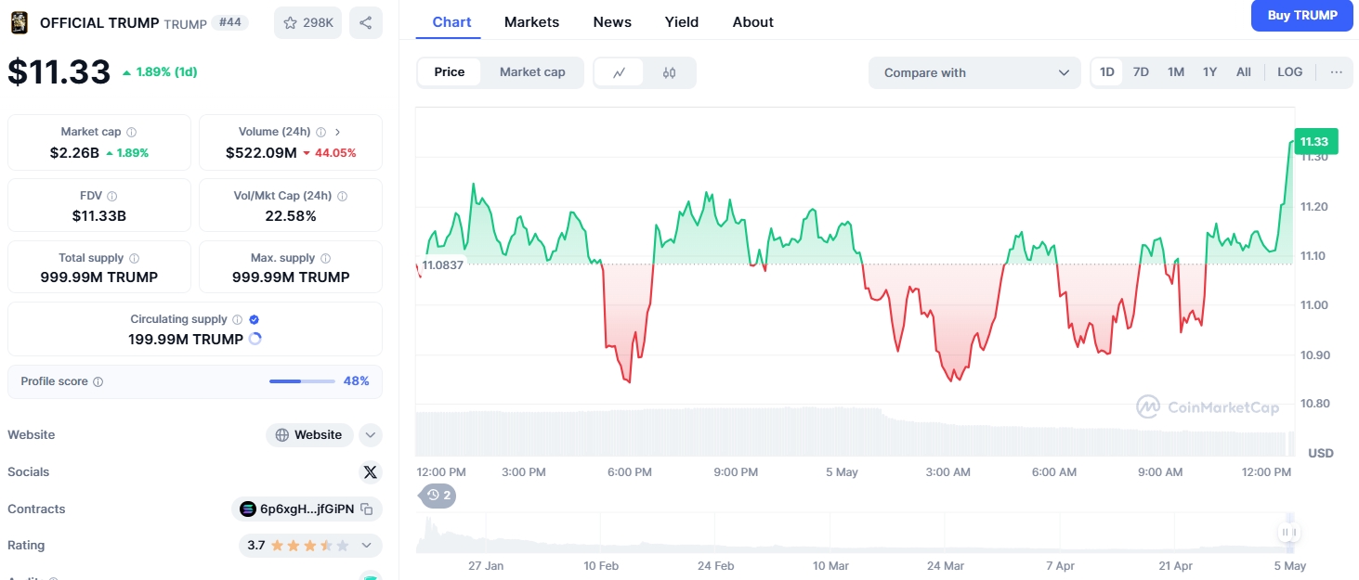Click the verified circulating supply badge
The height and width of the screenshot is (580, 1359).
(255, 320)
